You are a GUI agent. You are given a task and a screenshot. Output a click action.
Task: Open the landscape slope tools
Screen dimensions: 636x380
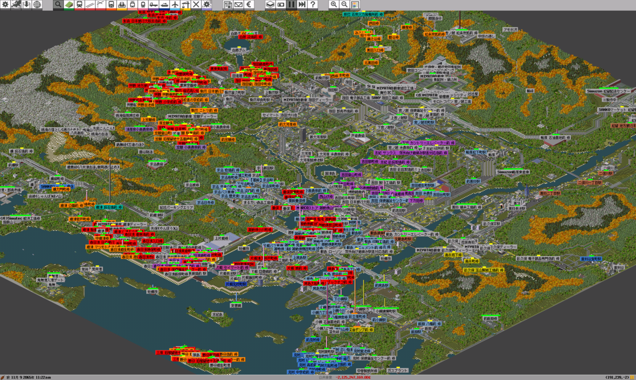pyautogui.click(x=69, y=5)
